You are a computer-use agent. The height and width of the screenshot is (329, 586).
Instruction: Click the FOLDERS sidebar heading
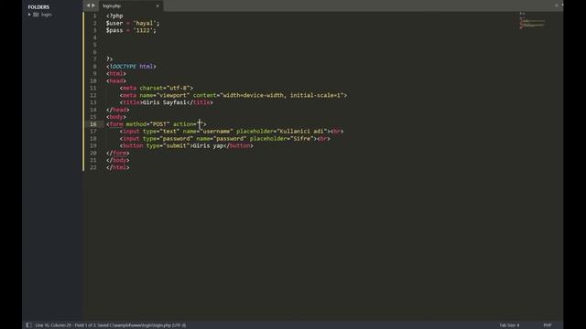pos(38,7)
